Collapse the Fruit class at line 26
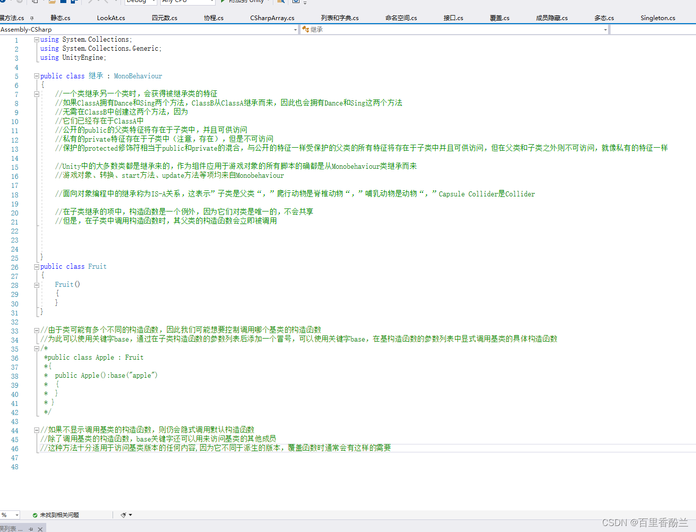696x532 pixels. [x=36, y=267]
